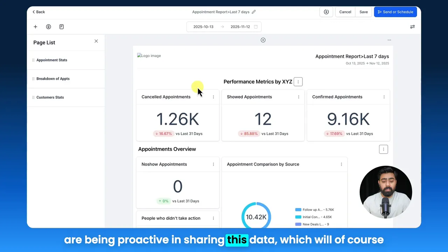This screenshot has width=448, height=252.
Task: Click the edit pencil beside report title
Action: 253,12
